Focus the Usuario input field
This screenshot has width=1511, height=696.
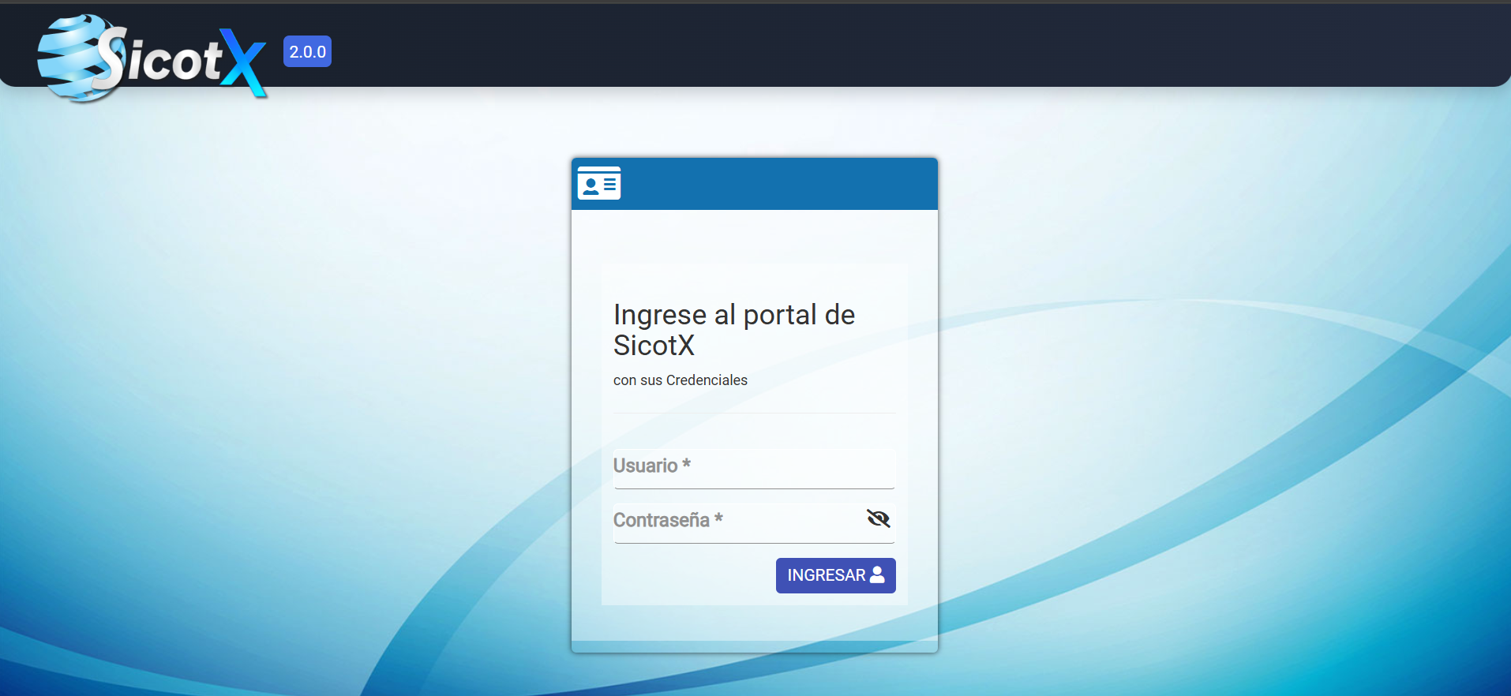754,469
